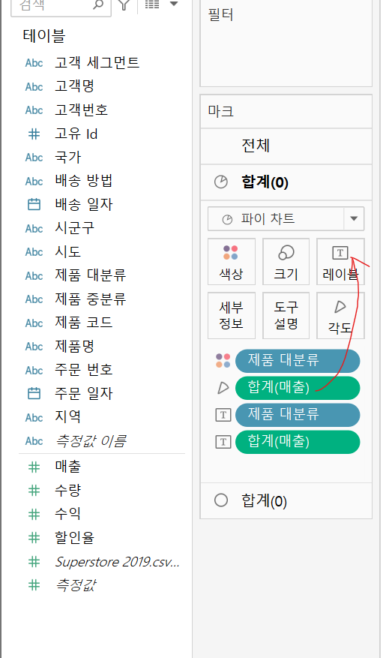The height and width of the screenshot is (658, 383).
Task: Click the number icon beside 수익
Action: tap(34, 514)
